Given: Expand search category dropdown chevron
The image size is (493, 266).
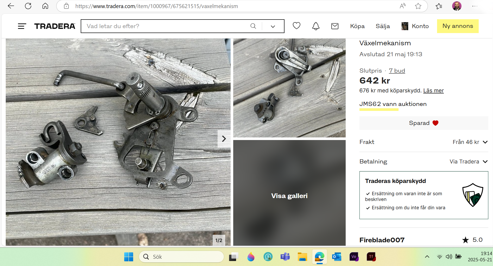Looking at the screenshot, I should pos(273,26).
